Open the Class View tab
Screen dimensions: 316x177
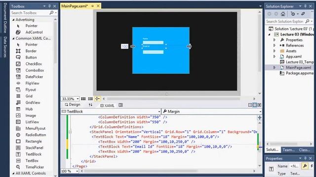point(304,150)
